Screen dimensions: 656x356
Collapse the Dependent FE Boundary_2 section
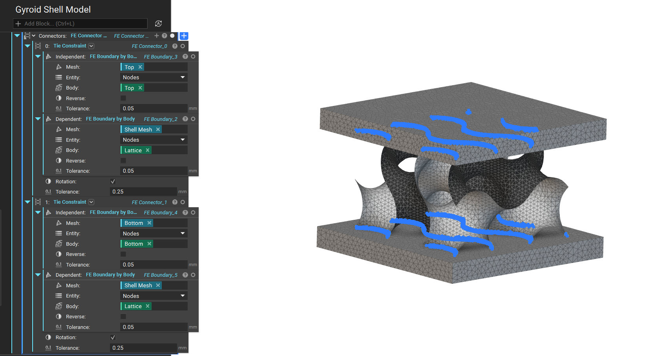pos(38,119)
